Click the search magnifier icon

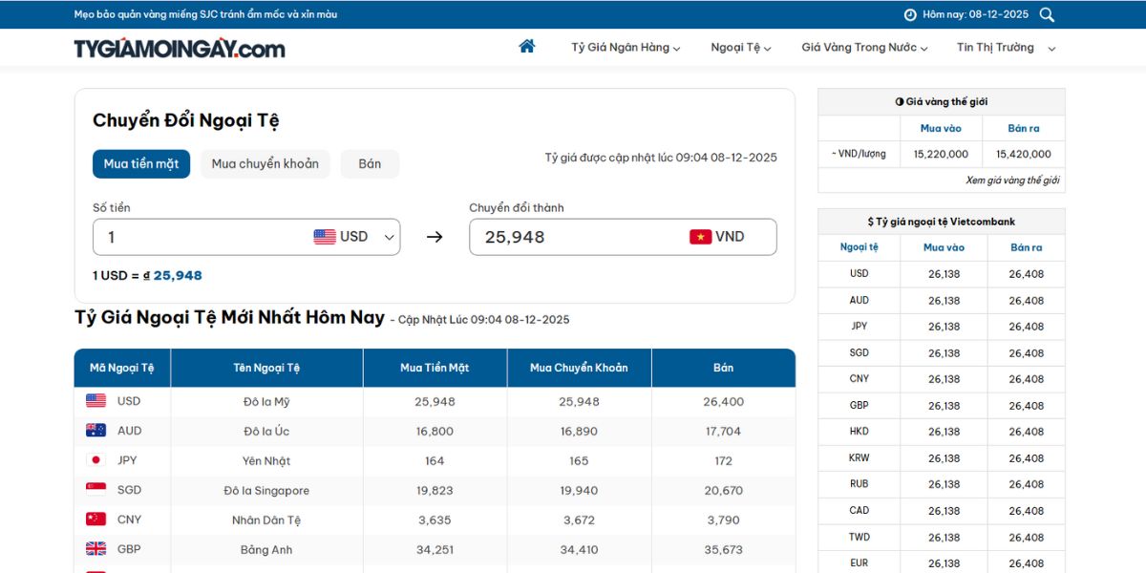click(1047, 14)
